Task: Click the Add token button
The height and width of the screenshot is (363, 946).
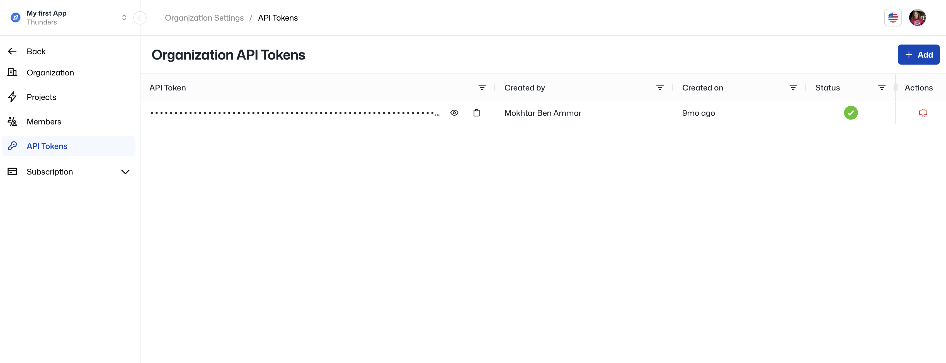Action: [918, 55]
